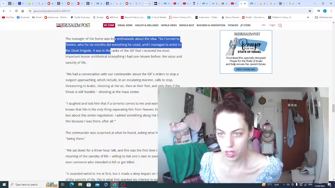Open the NY CONF section
This screenshot has height=188, width=335.
pos(109,25)
